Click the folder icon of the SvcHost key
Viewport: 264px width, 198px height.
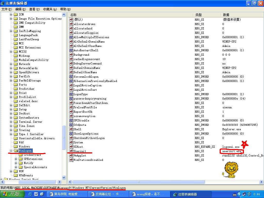pos(16,113)
